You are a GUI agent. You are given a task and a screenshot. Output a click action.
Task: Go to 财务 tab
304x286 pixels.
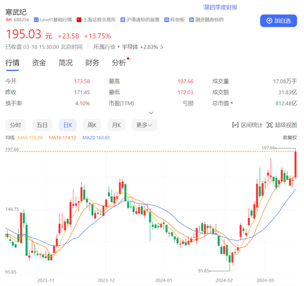click(92, 63)
